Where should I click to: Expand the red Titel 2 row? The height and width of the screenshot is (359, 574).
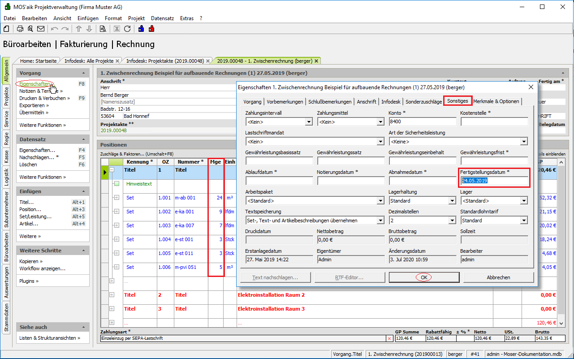click(112, 295)
